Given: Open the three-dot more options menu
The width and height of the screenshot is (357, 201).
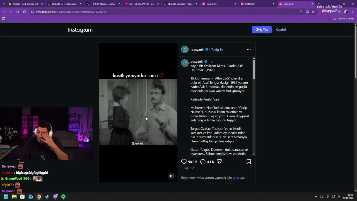Looking at the screenshot, I should [249, 50].
